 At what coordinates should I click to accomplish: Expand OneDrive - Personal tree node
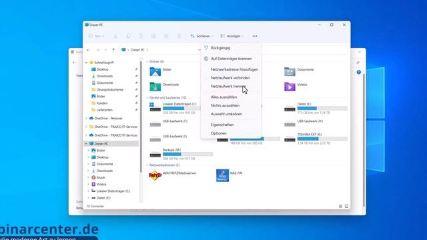[86, 119]
